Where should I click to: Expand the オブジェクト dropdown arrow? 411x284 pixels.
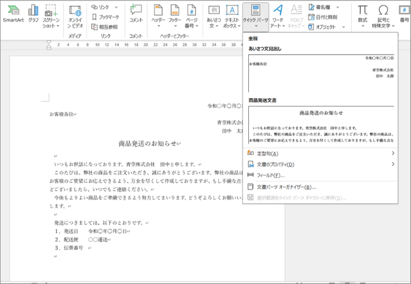(343, 27)
